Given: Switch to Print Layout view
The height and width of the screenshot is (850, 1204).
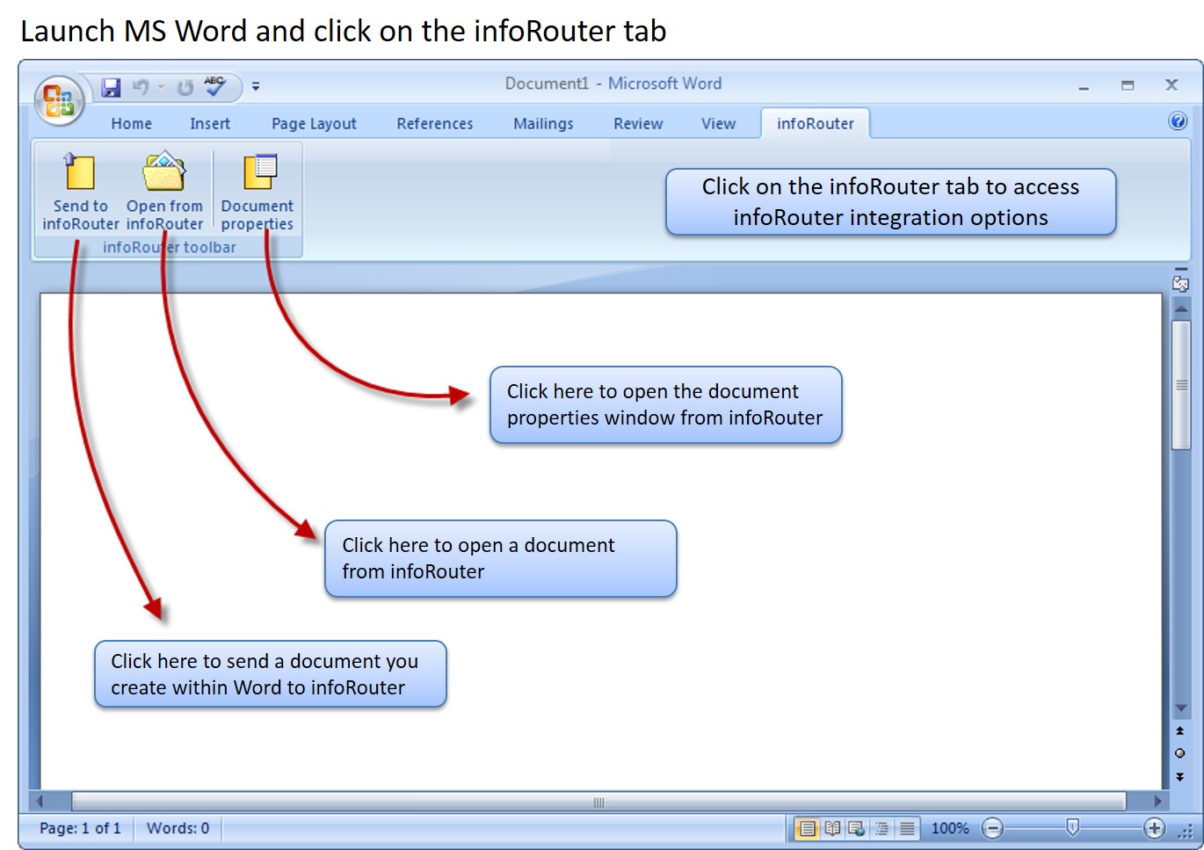Looking at the screenshot, I should tap(807, 828).
